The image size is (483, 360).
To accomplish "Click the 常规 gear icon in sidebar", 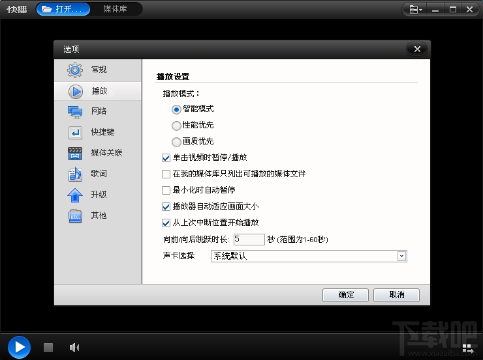I will point(75,70).
